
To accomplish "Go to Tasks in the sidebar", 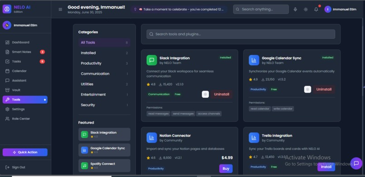I will (25, 62).
